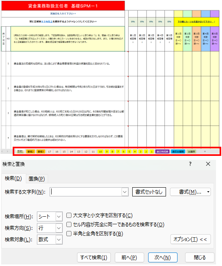Click the orange 第3回 判定 header cell
222x266 pixels.
(197, 39)
